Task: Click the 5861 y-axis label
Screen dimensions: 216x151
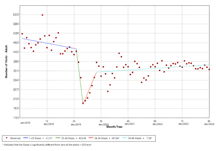Action: (x=16, y=24)
